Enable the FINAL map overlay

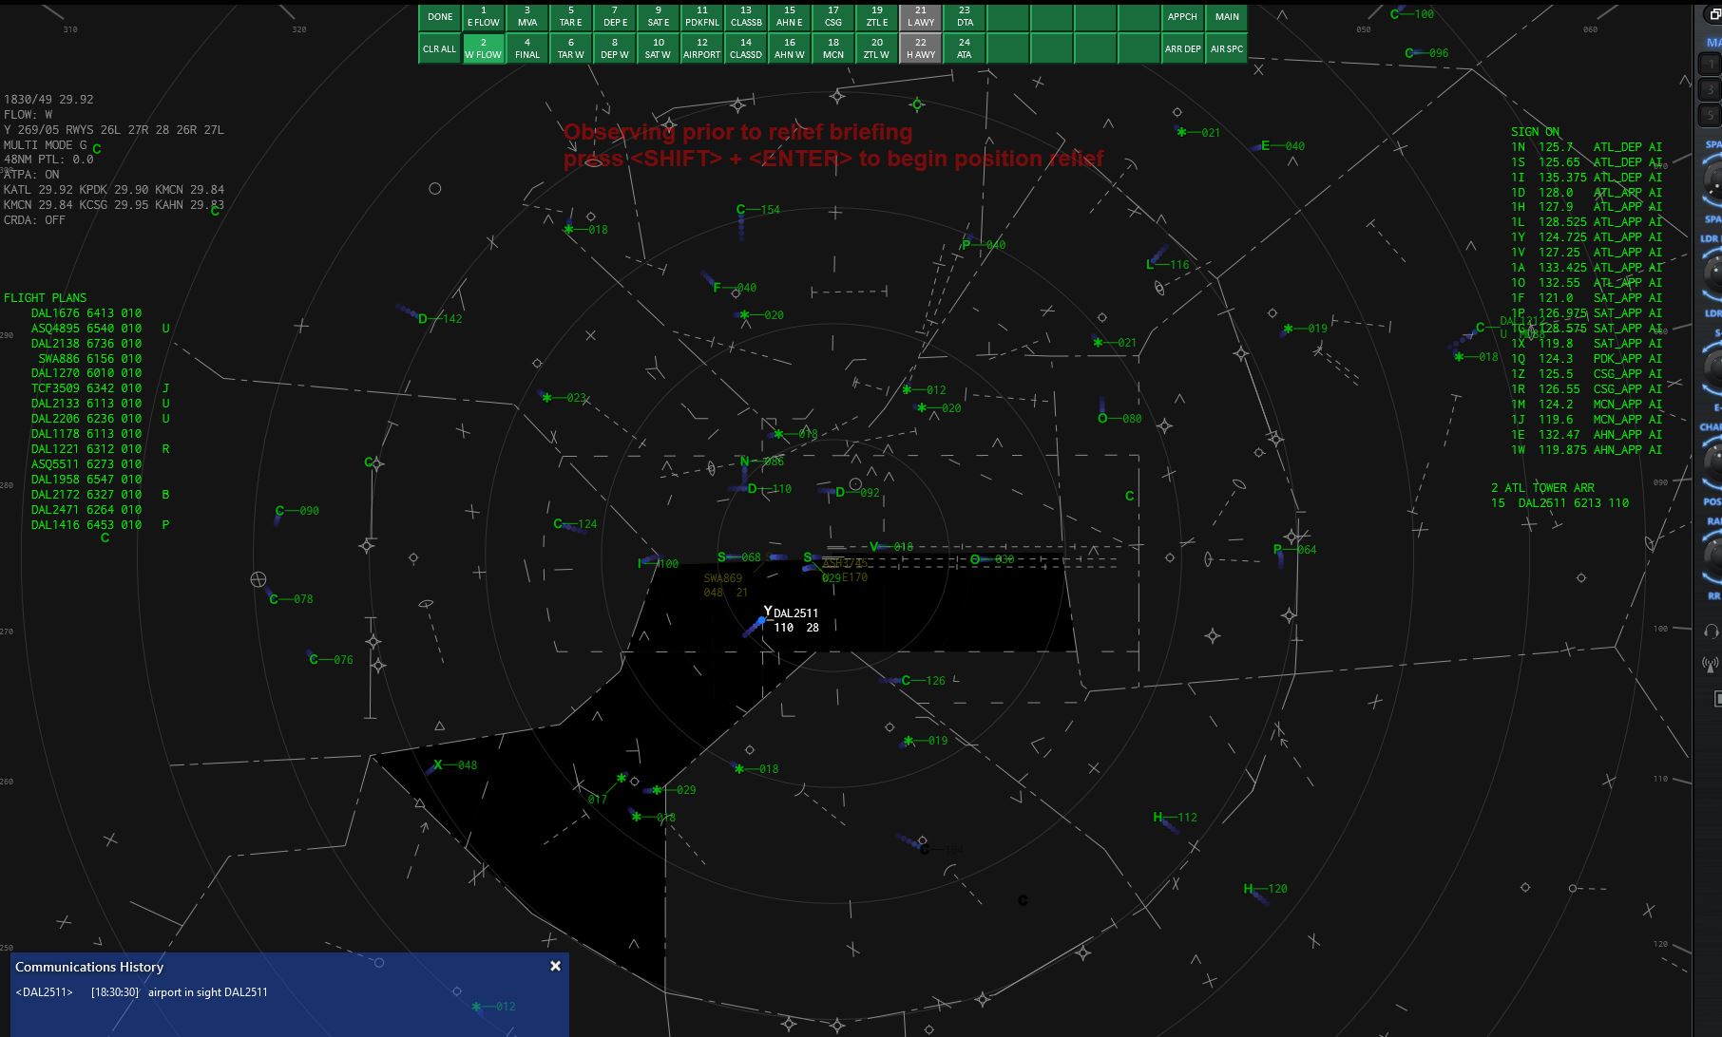tap(526, 48)
